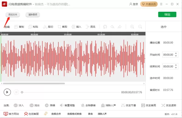Image resolution: width=182 pixels, height=118 pixels.
Task: Click the redo arrow icon
Action: click(x=120, y=27)
